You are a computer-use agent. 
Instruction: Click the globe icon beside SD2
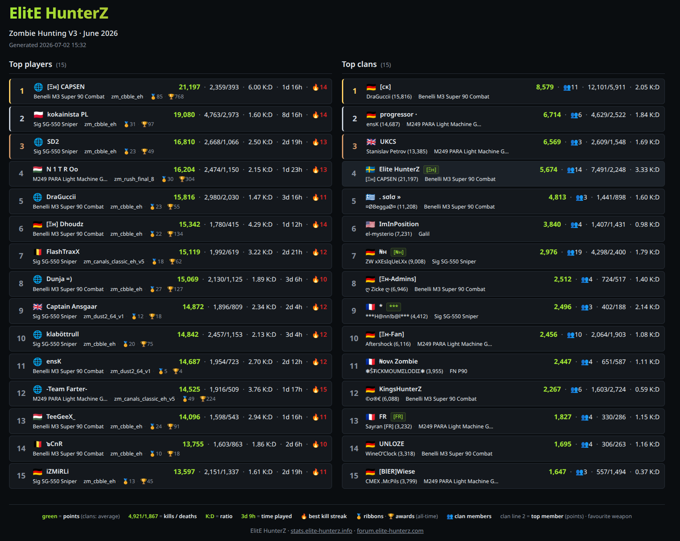click(38, 142)
